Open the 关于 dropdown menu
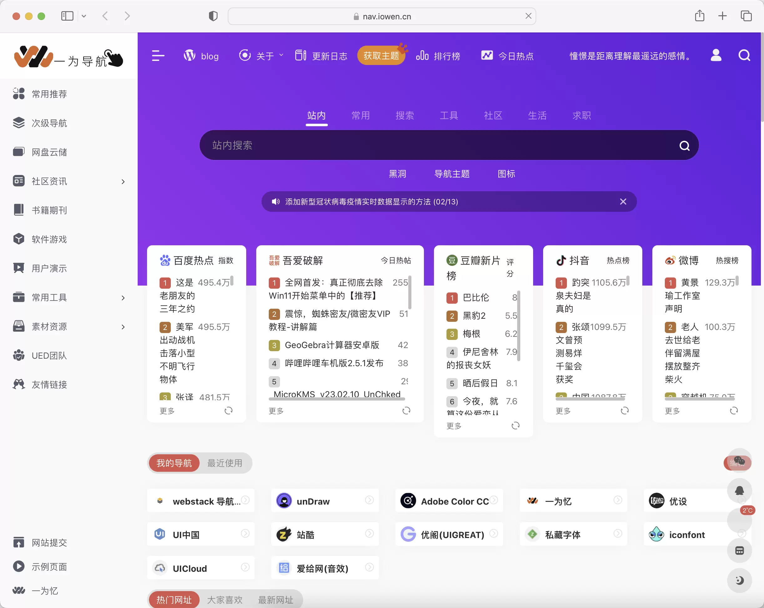 click(262, 56)
